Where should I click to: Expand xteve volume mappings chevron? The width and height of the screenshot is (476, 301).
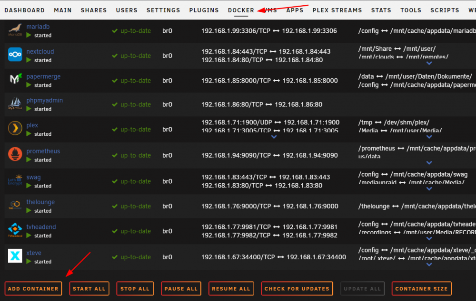coord(429,264)
